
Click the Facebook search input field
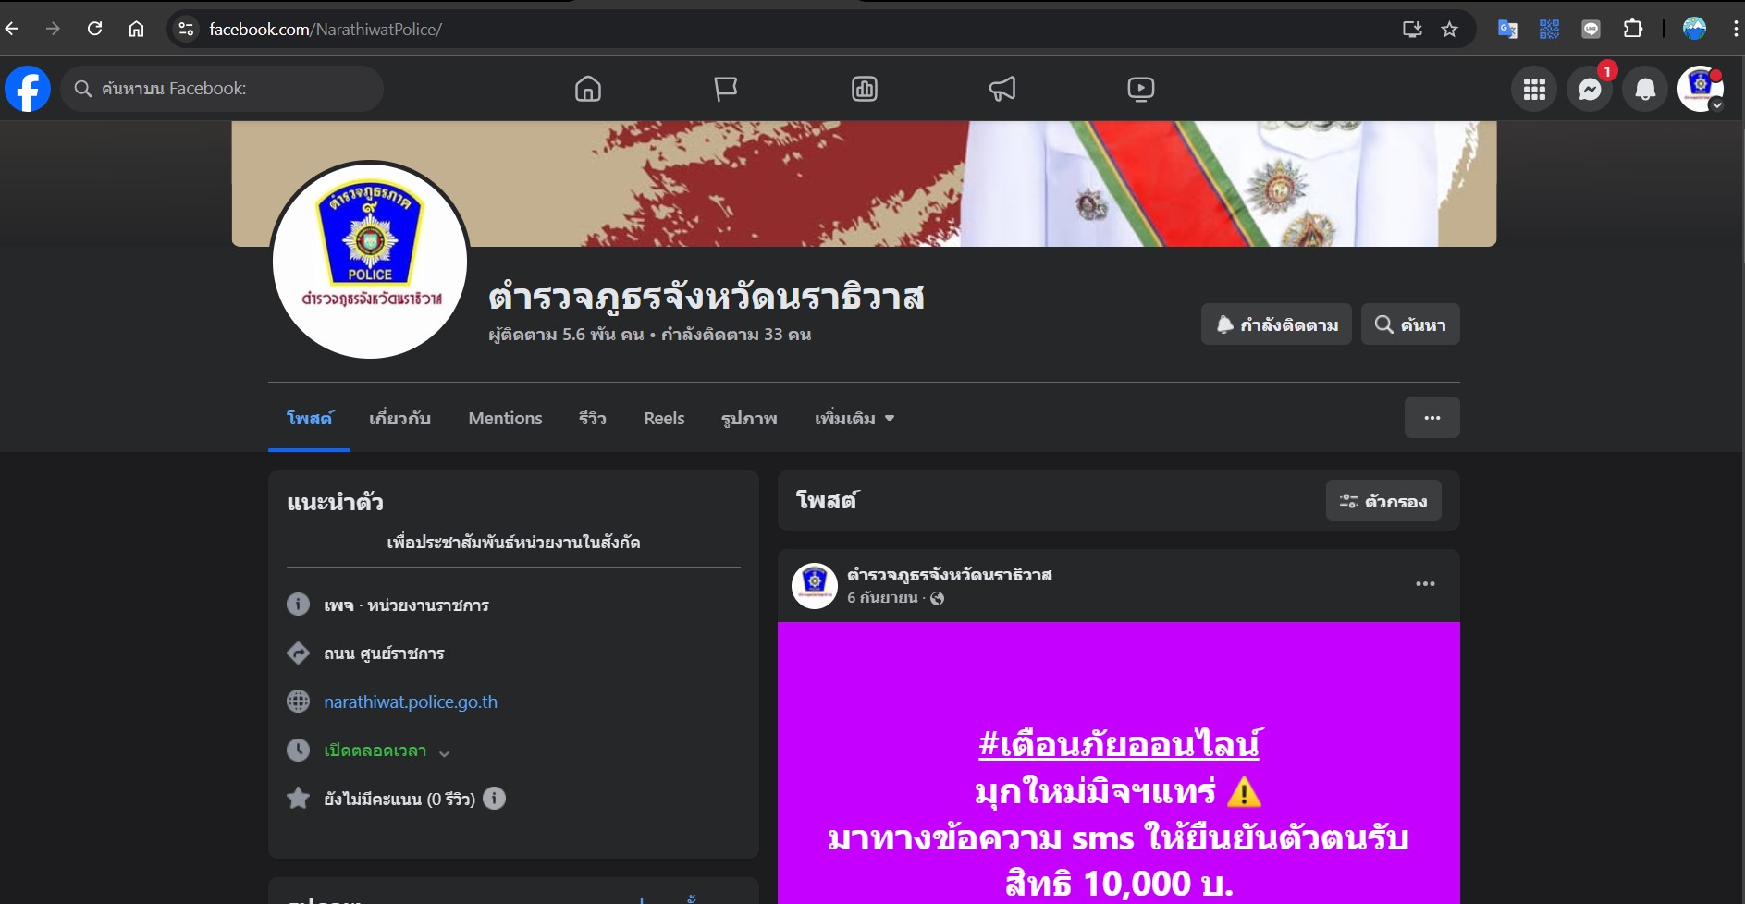pyautogui.click(x=222, y=89)
